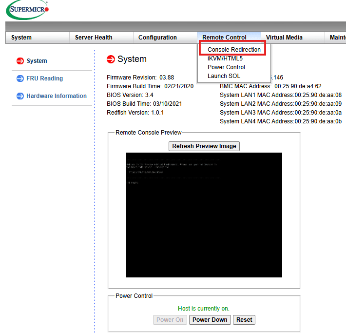Open the System menu tab
The image size is (346, 333).
(21, 38)
